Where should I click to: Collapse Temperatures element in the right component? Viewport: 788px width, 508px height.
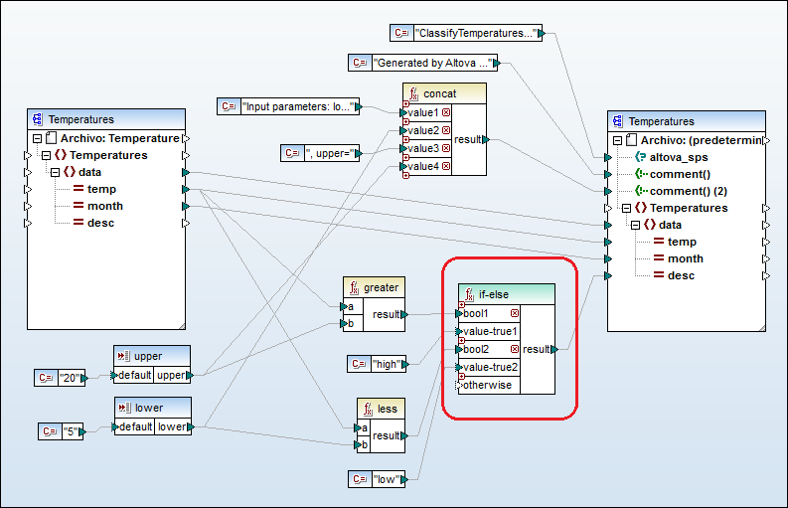tap(625, 208)
